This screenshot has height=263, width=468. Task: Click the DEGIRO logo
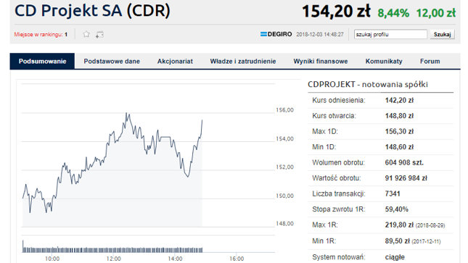(276, 34)
